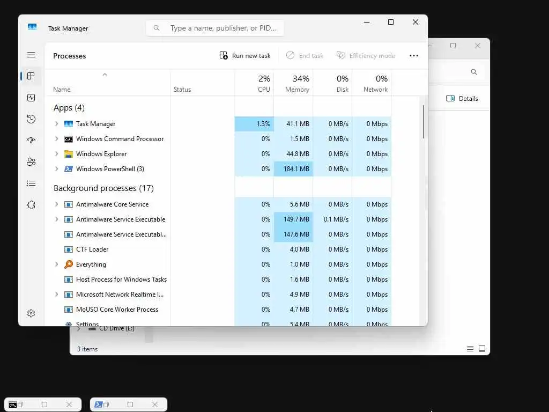Viewport: 549px width, 412px height.
Task: Click the search magnifier icon in Task Manager
Action: tap(157, 28)
